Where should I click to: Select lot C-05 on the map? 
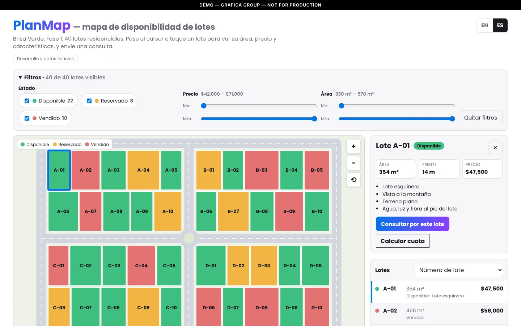(x=169, y=266)
